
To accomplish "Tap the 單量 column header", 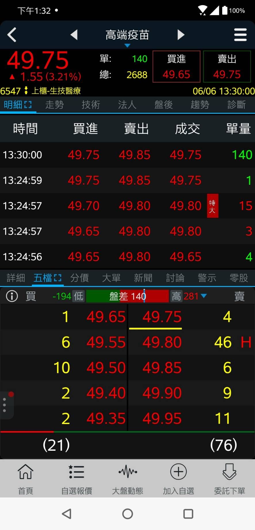I will click(239, 128).
